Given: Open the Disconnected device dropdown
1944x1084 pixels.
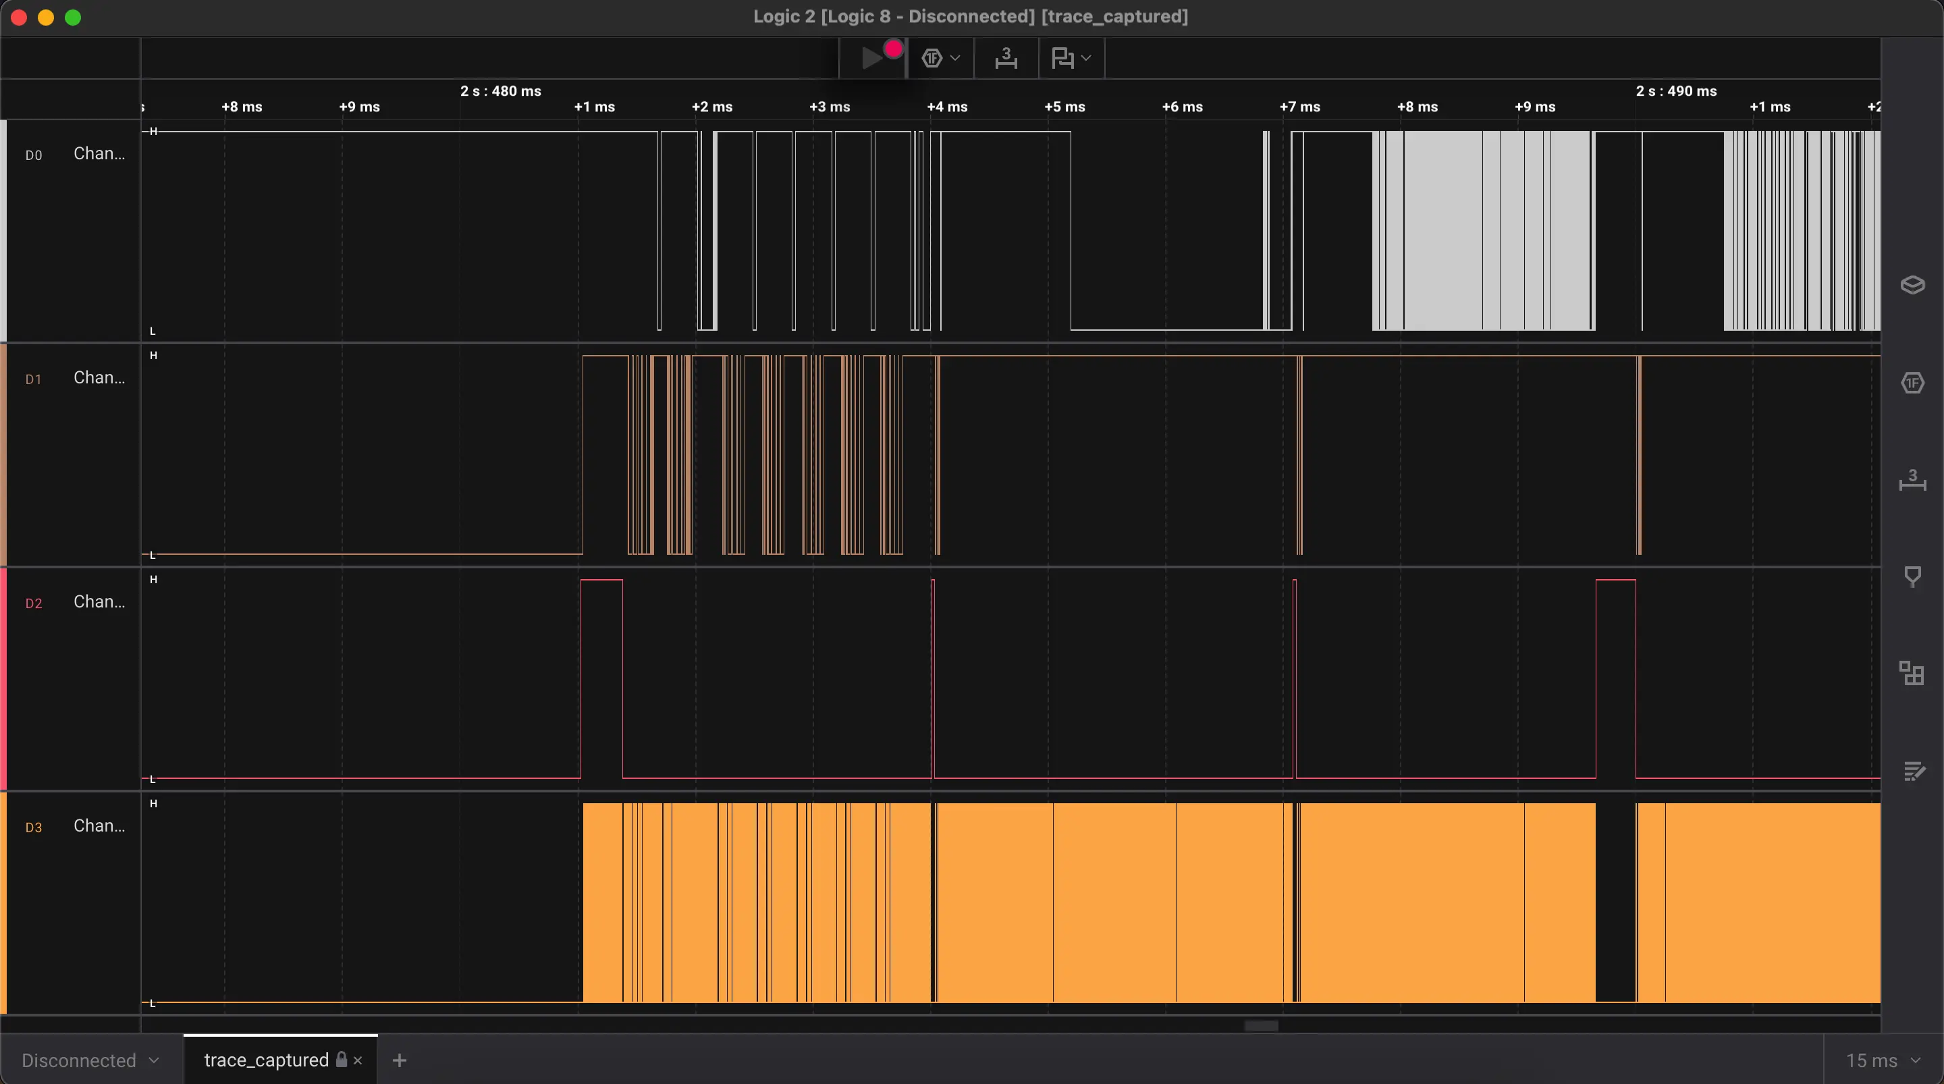Looking at the screenshot, I should (x=90, y=1060).
